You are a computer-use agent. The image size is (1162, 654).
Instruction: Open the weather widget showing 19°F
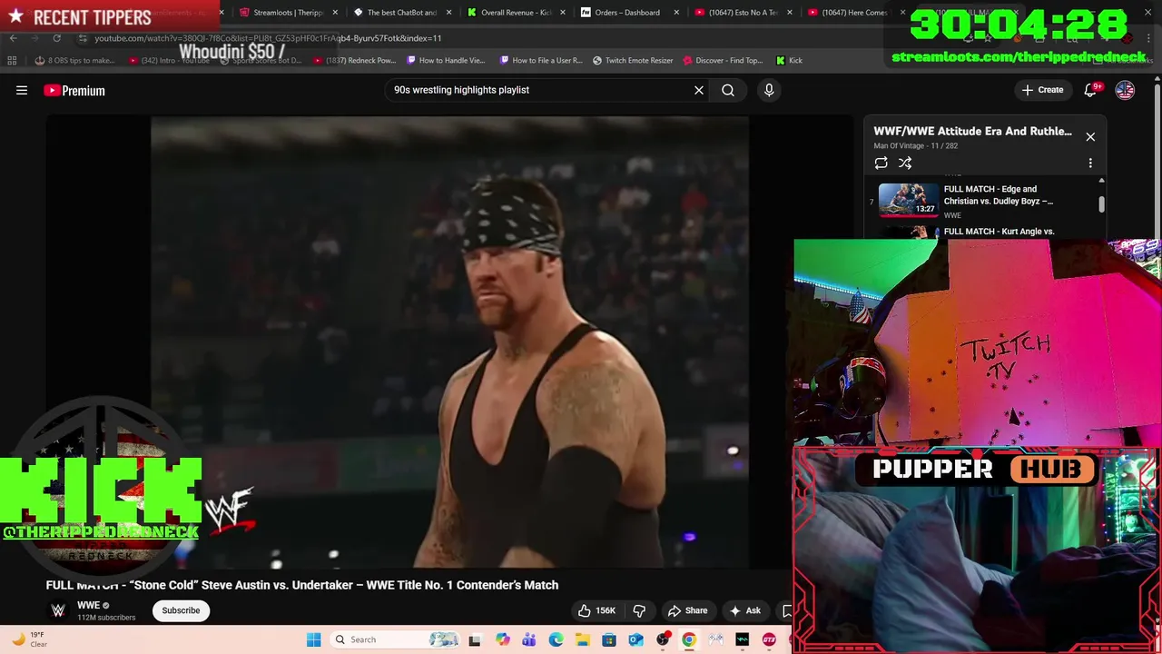[x=27, y=639]
